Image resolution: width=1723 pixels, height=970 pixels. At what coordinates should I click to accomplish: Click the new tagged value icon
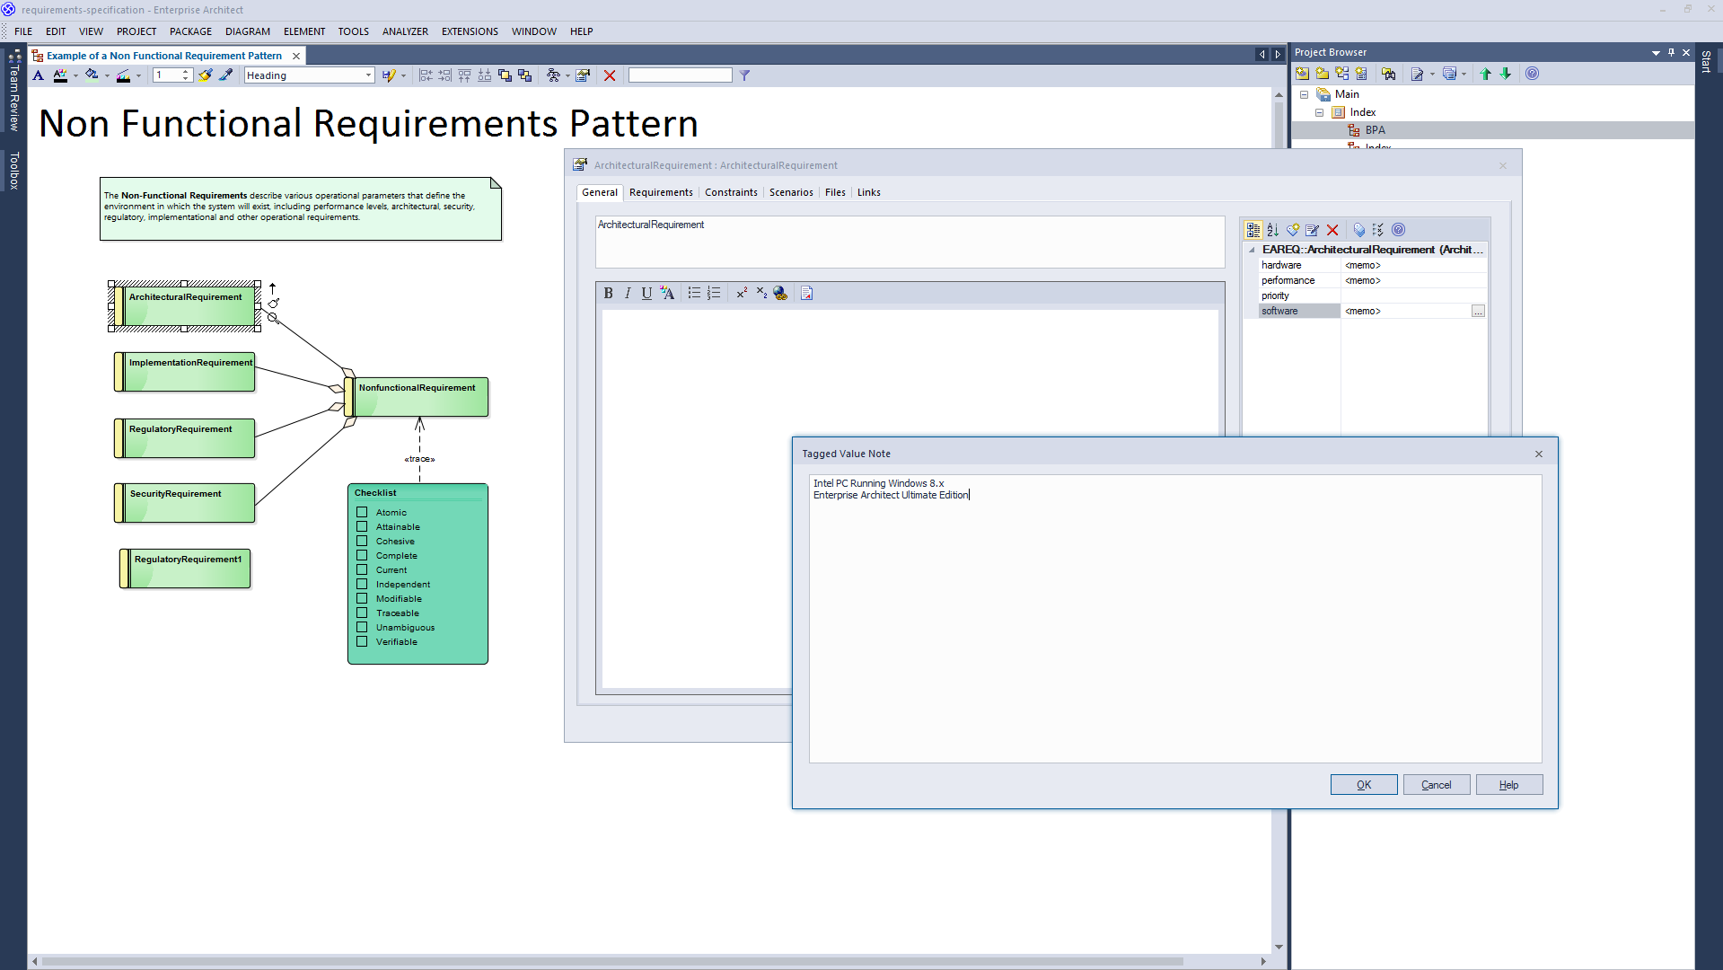click(x=1293, y=230)
